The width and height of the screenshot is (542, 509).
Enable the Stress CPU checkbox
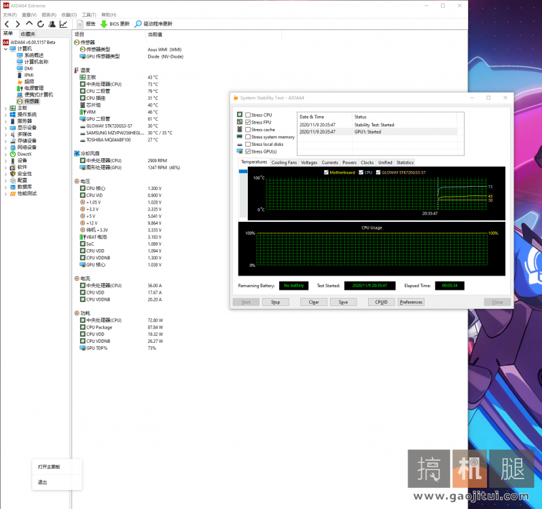pos(248,115)
